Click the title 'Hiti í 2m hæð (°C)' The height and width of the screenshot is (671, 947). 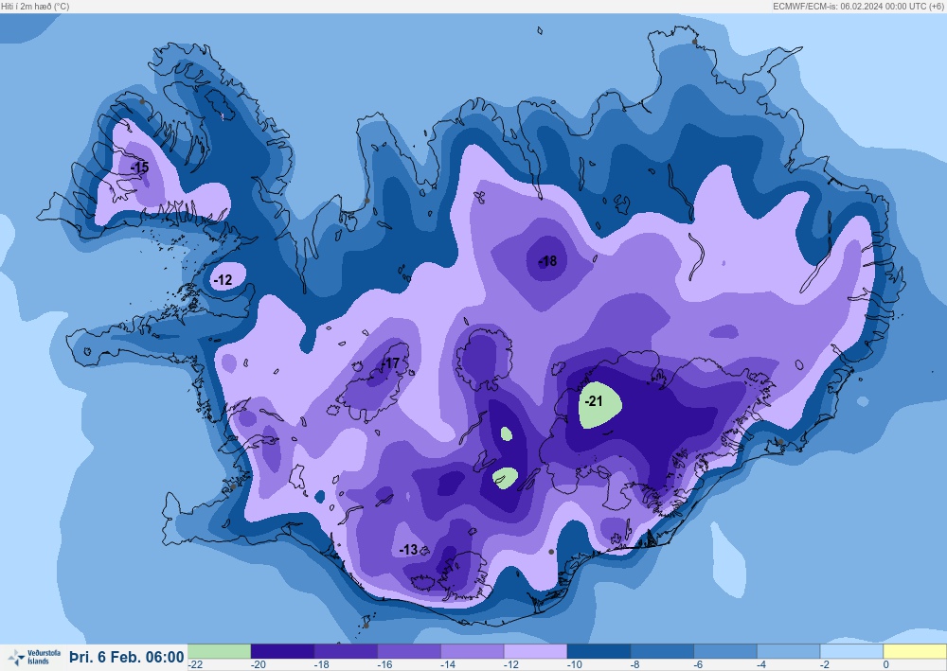click(x=35, y=7)
